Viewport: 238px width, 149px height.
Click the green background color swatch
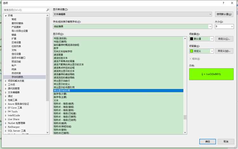192,51
